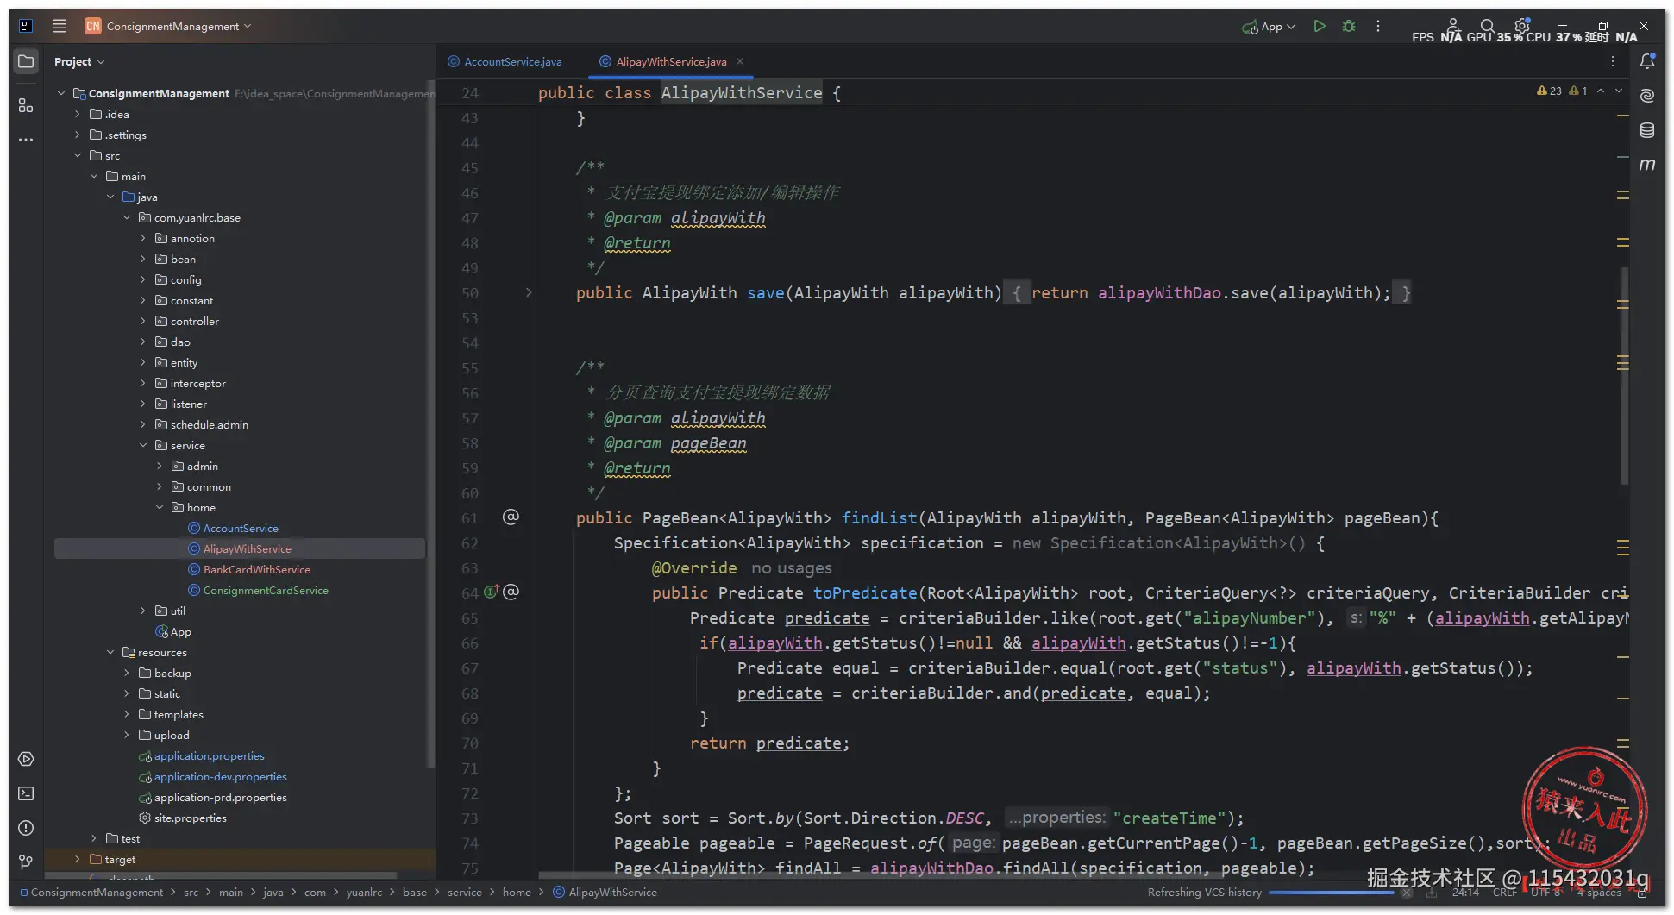Screen dimensions: 1674x915
Task: Click the gutter icon on line 61
Action: pos(511,517)
